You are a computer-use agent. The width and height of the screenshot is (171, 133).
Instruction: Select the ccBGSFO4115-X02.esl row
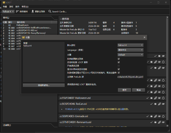point(30,31)
